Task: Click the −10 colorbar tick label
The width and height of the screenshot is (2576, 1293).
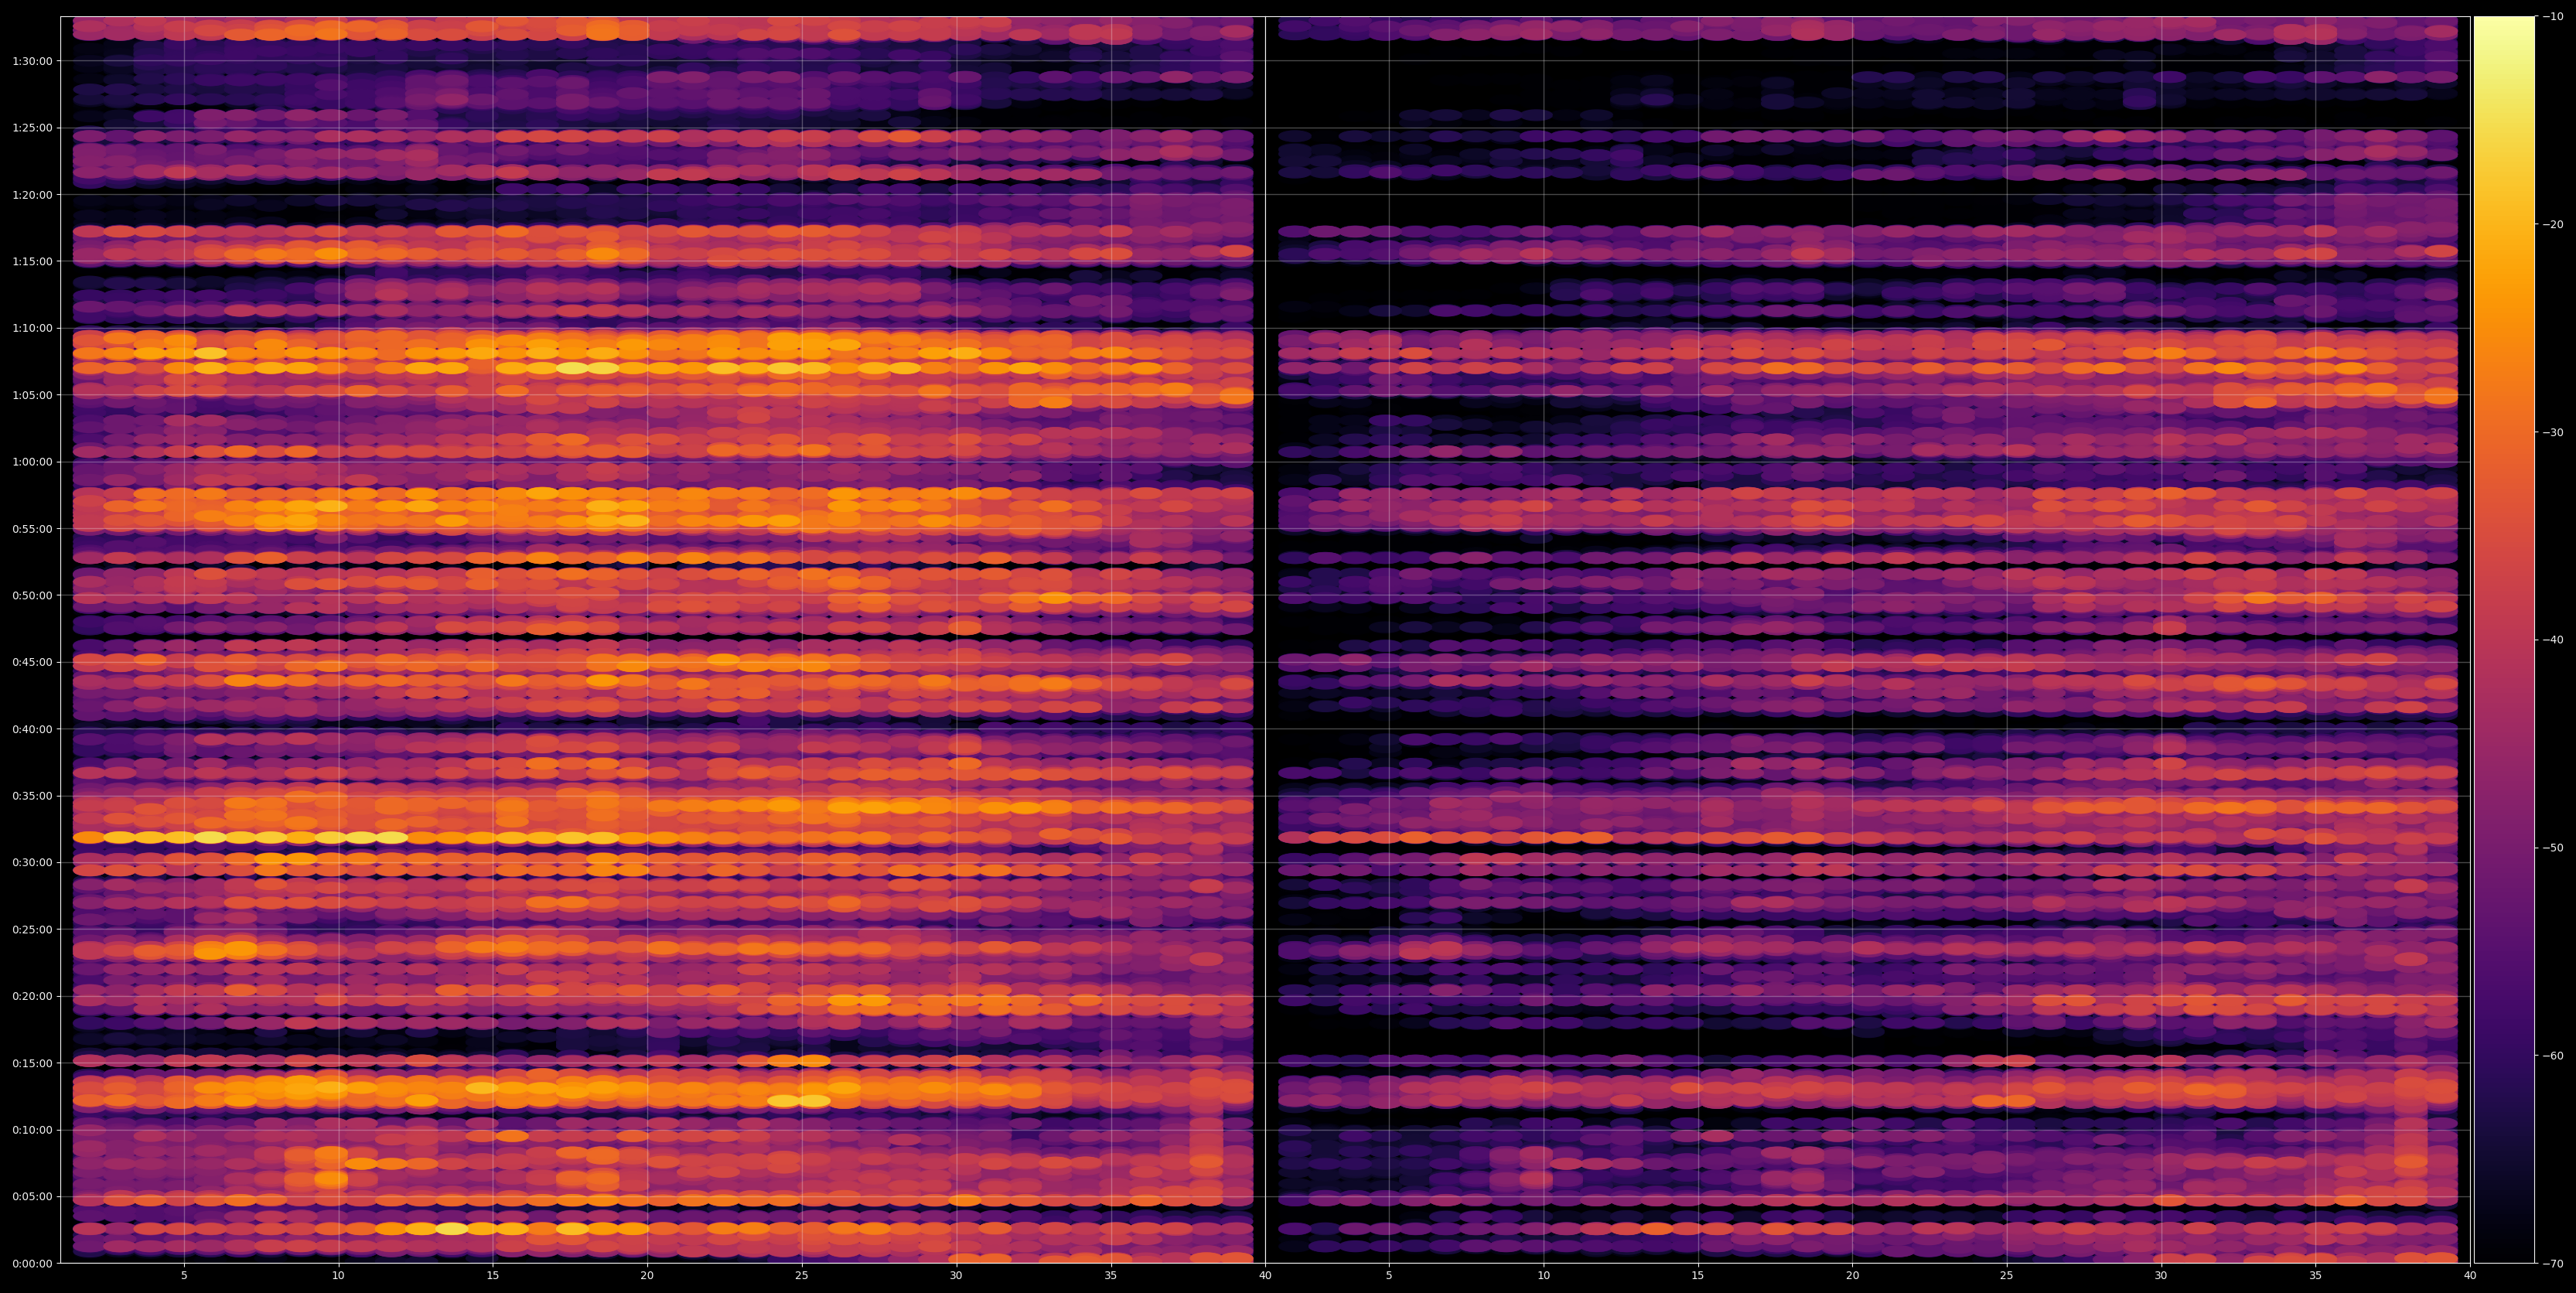Action: tap(2554, 16)
